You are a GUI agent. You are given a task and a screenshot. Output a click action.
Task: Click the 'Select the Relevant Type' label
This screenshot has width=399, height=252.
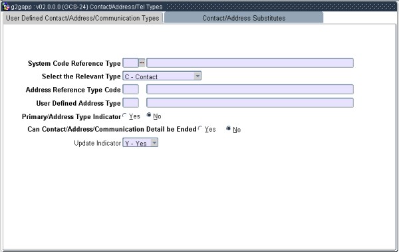(81, 76)
